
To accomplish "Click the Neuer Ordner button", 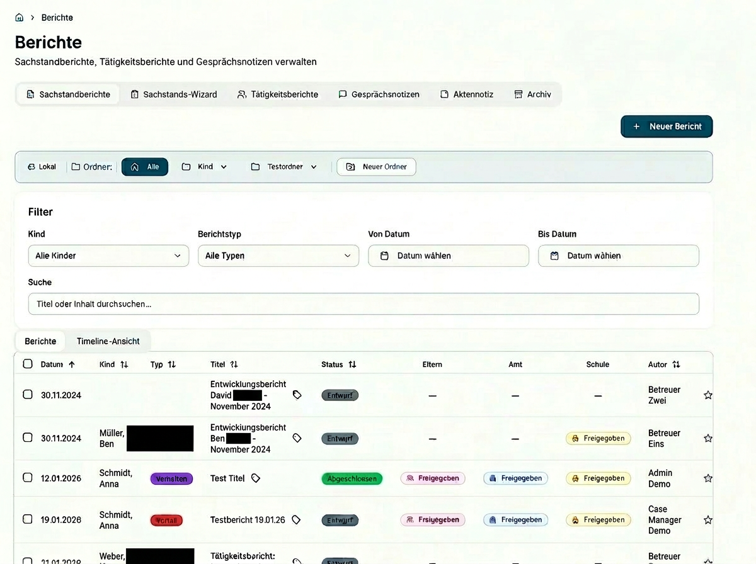I will pyautogui.click(x=376, y=167).
